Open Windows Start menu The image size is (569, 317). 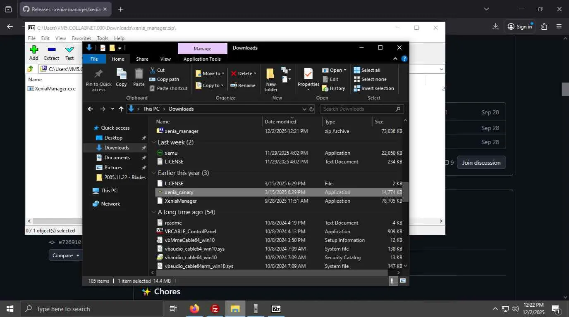tap(10, 309)
